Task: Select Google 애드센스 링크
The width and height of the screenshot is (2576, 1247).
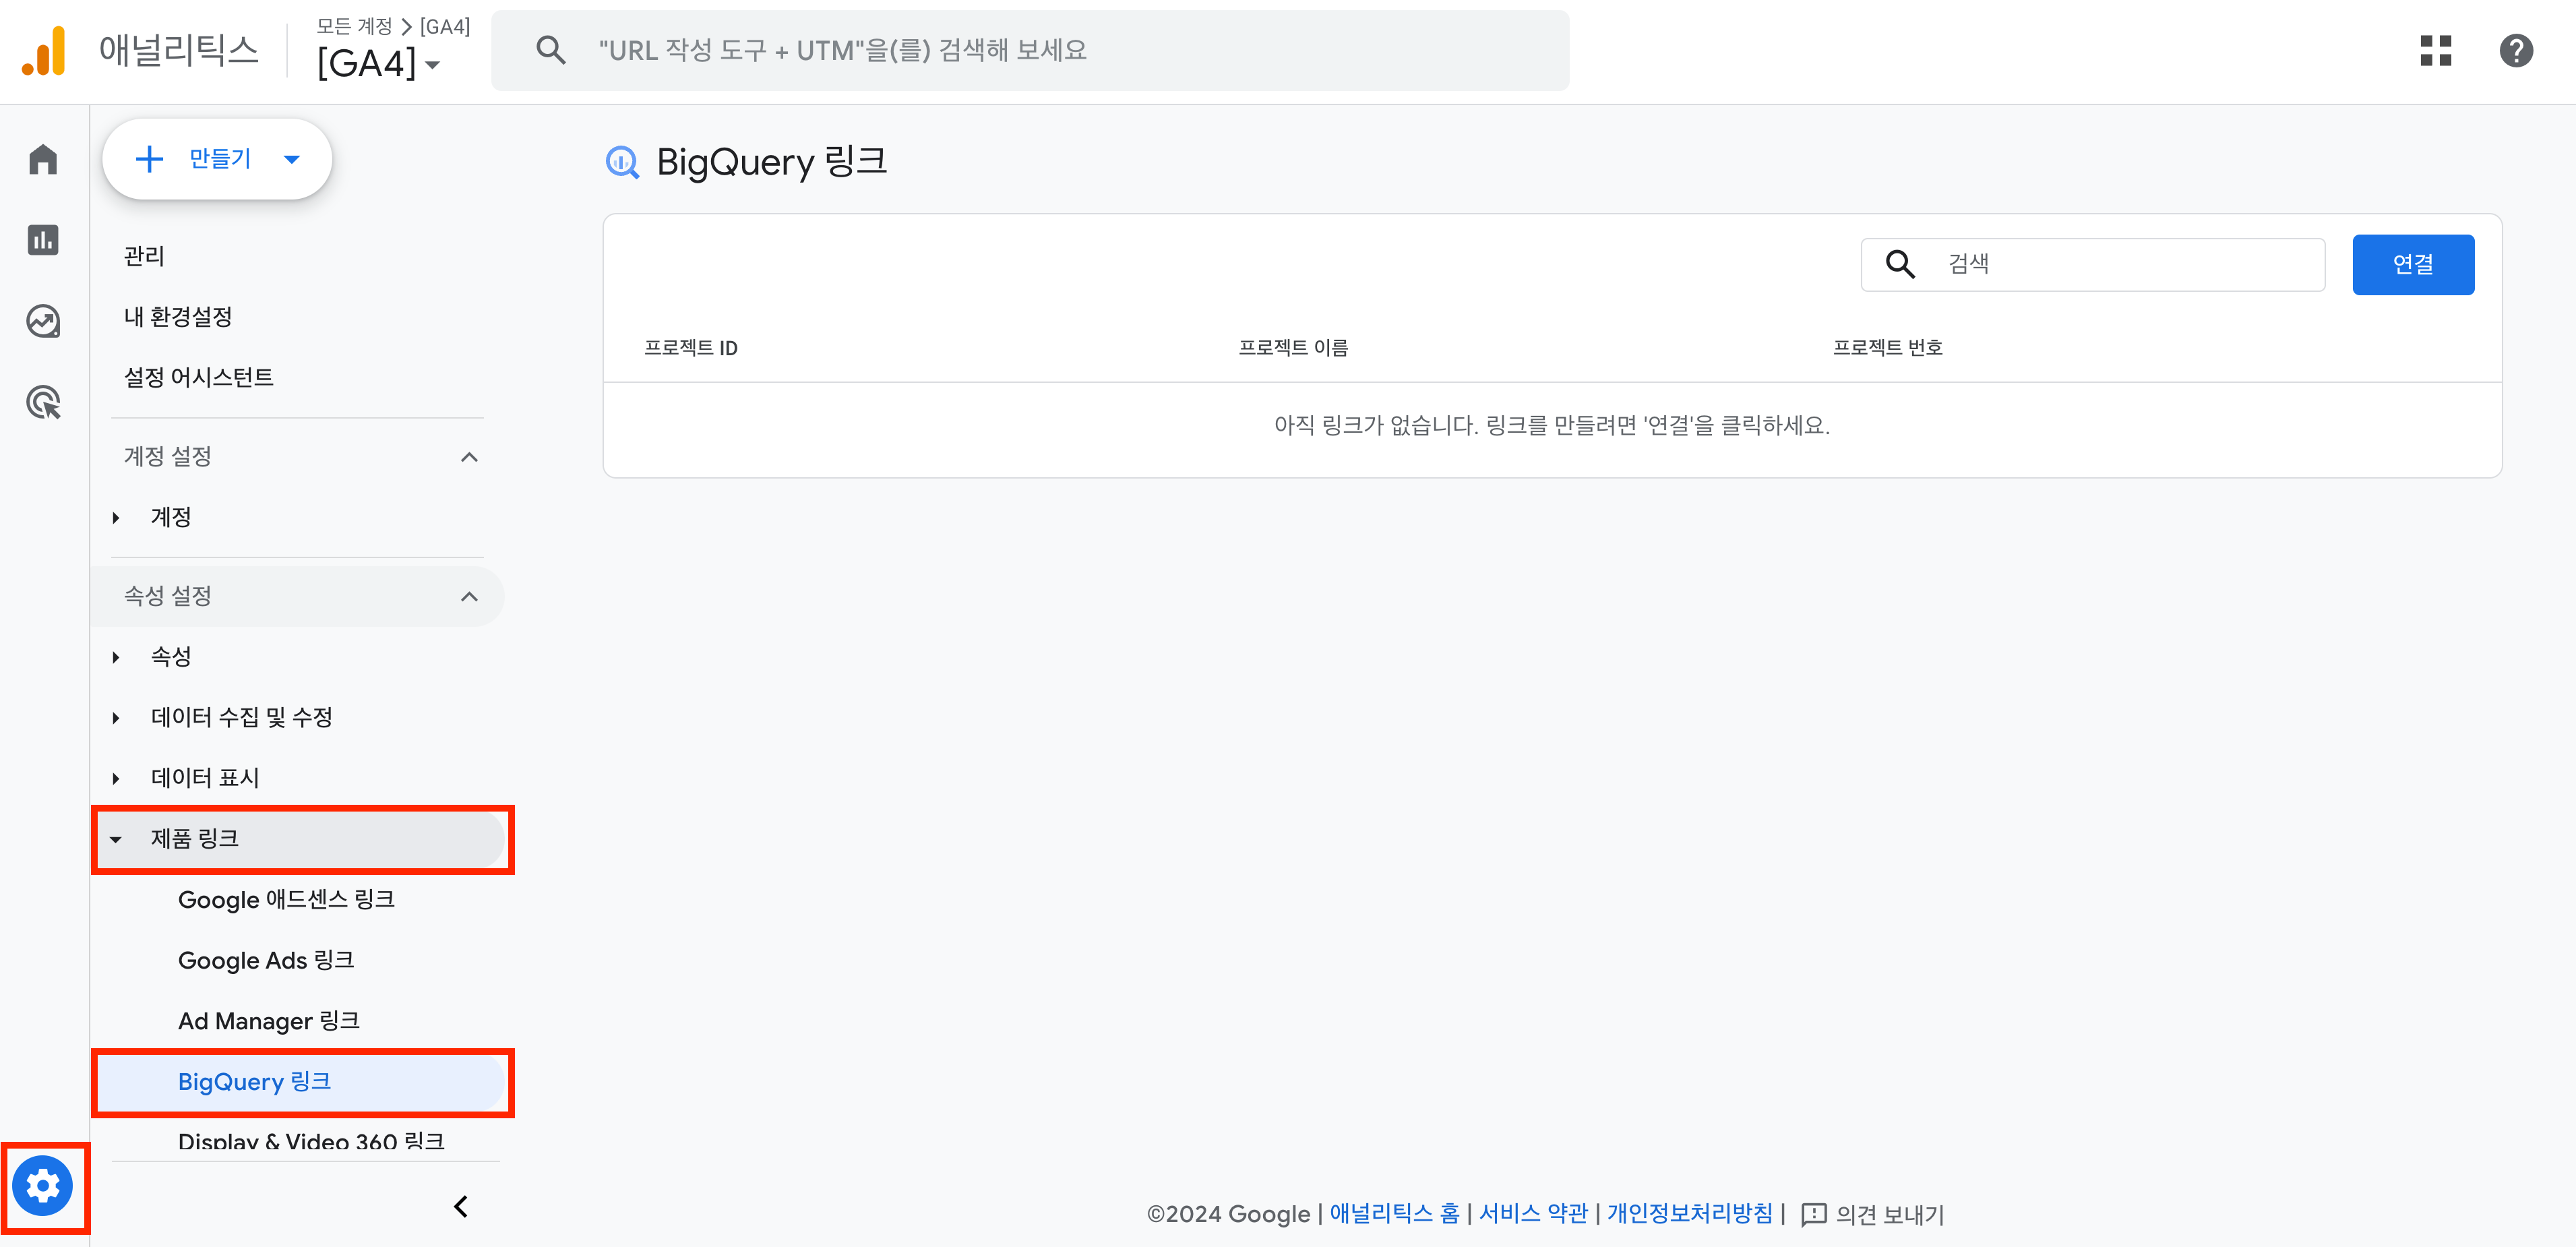Action: (x=286, y=900)
